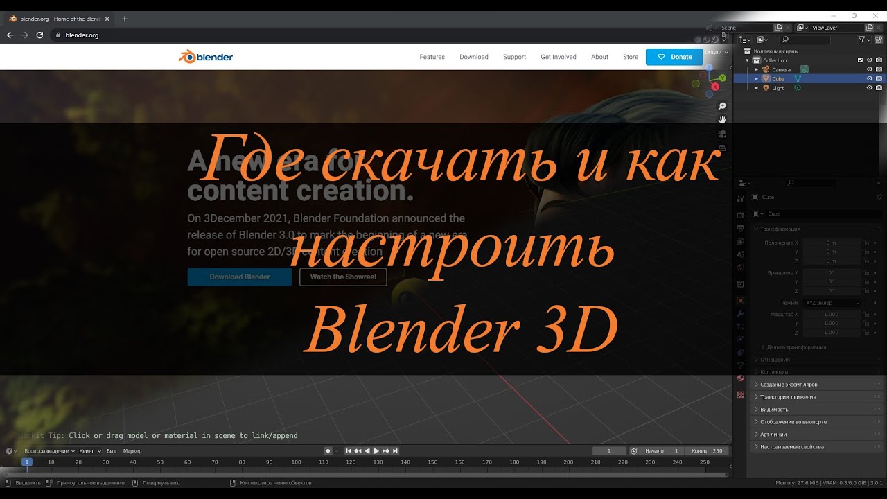The image size is (887, 499).
Task: Open the Texture properties checker icon
Action: (740, 394)
